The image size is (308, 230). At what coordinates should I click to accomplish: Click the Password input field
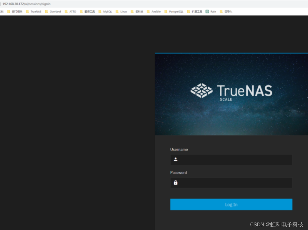tap(231, 183)
